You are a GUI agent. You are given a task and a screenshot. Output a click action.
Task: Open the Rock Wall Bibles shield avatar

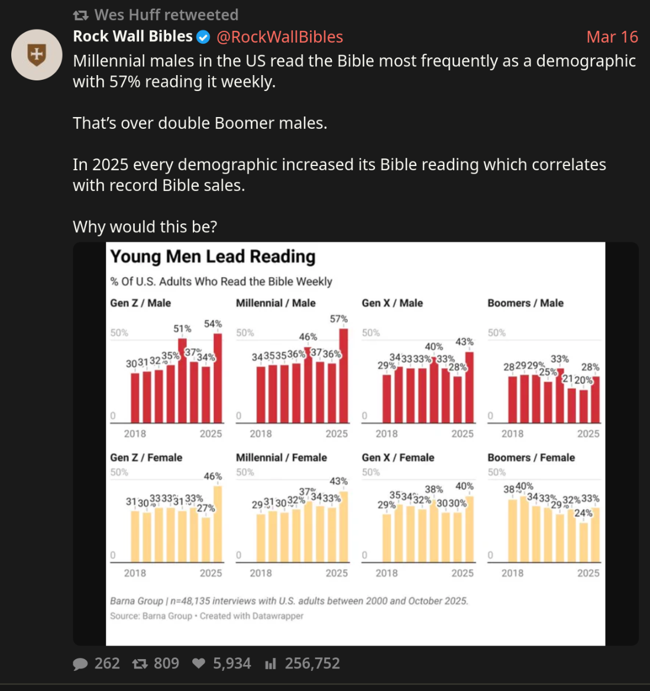[37, 55]
